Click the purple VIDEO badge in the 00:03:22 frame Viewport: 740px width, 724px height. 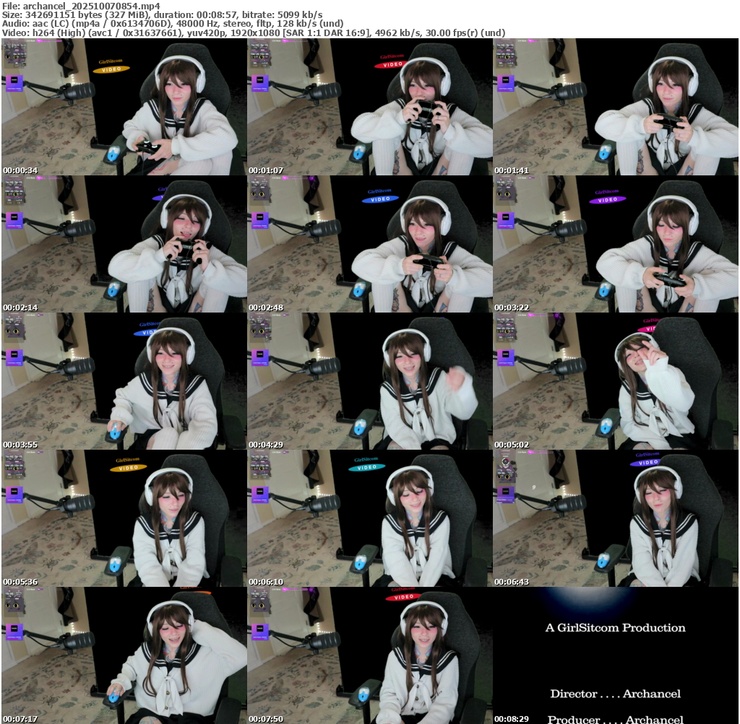click(607, 199)
